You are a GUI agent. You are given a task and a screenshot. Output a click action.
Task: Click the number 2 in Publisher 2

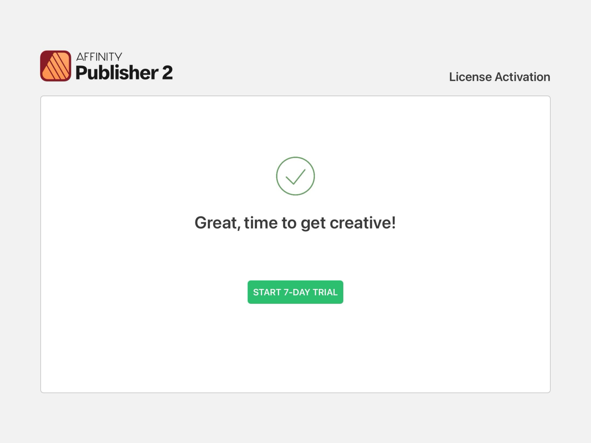(x=167, y=73)
